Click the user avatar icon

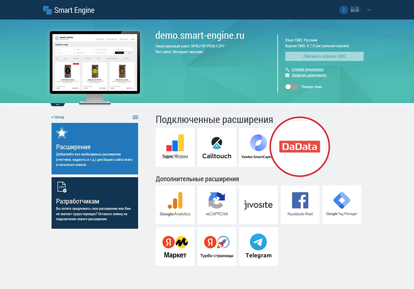pyautogui.click(x=344, y=10)
